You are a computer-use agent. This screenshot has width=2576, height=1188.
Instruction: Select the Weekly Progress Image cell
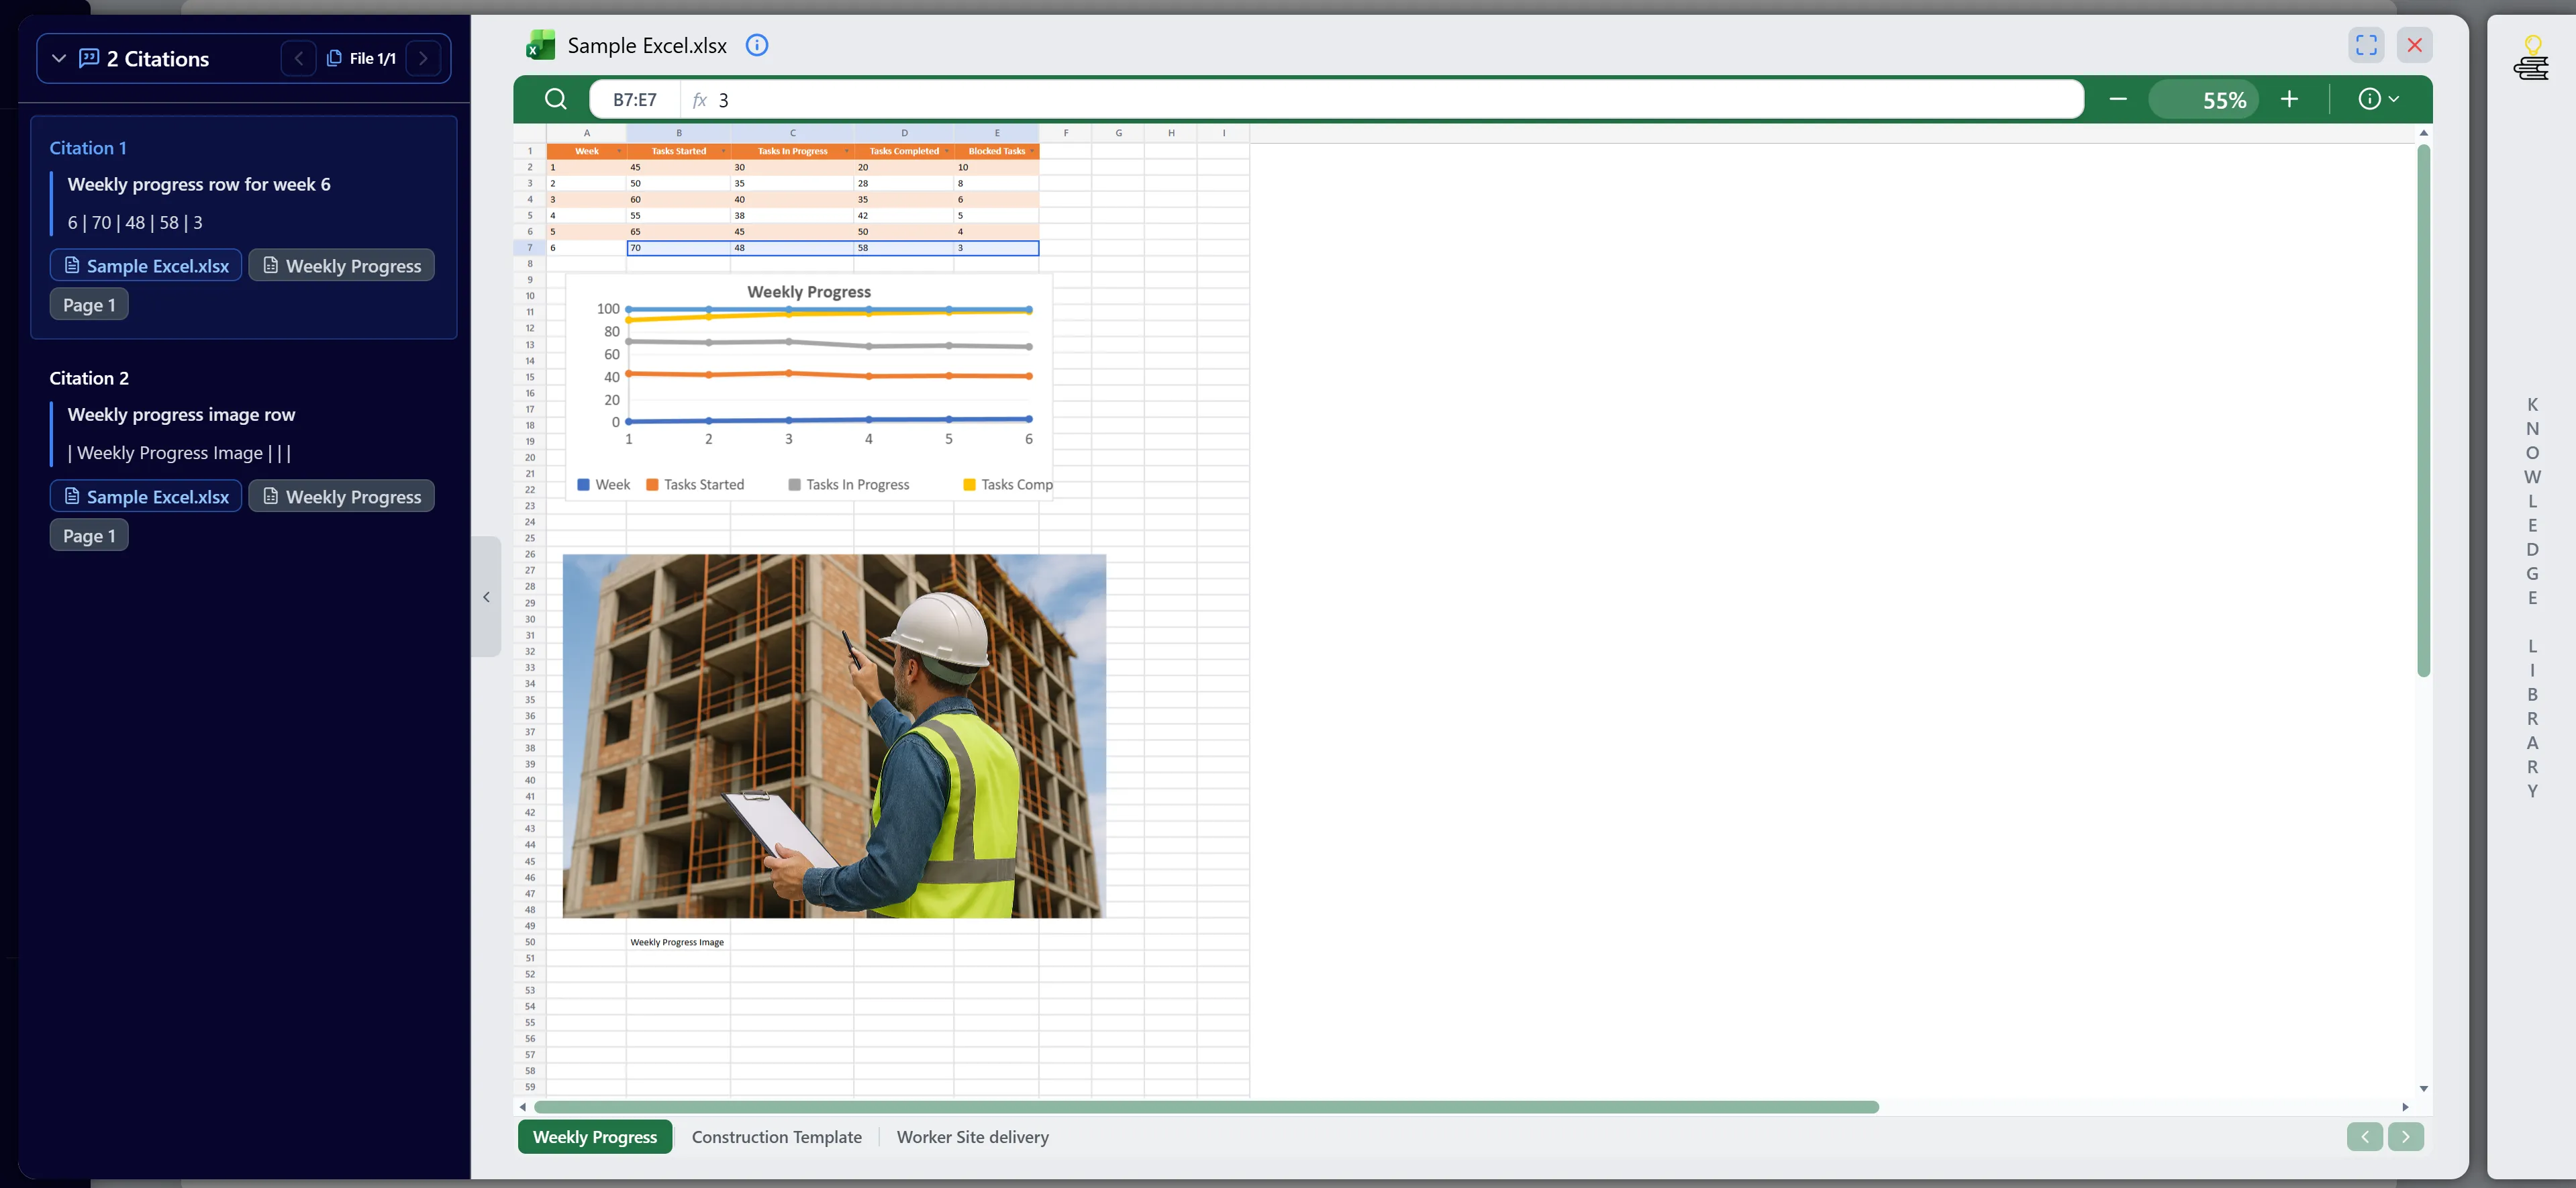[x=679, y=942]
